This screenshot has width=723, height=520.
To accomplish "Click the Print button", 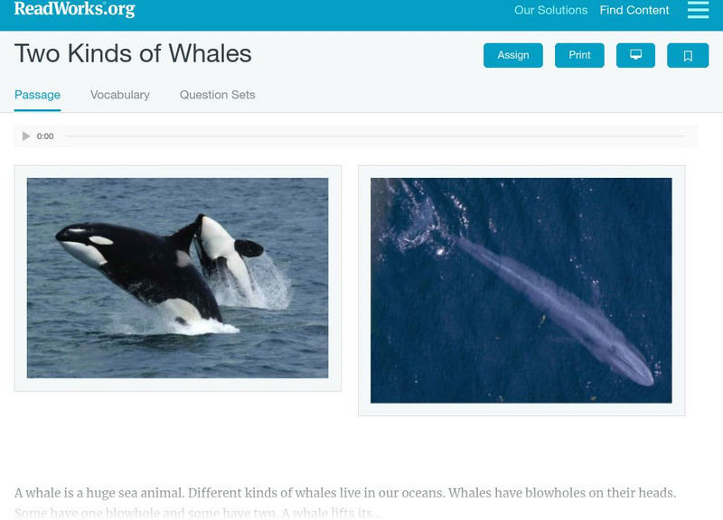I will pos(579,55).
